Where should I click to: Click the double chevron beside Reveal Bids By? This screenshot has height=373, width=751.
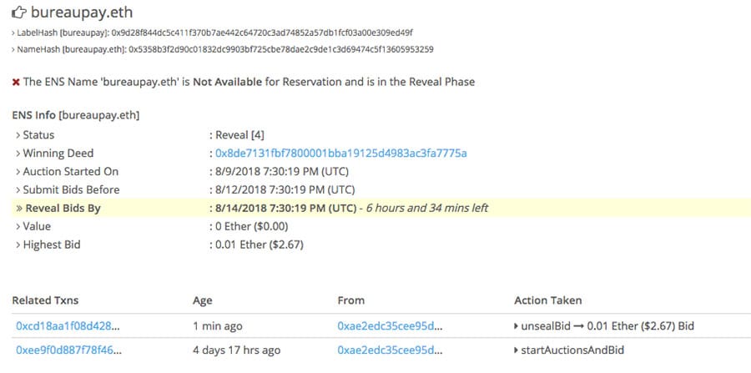point(18,209)
